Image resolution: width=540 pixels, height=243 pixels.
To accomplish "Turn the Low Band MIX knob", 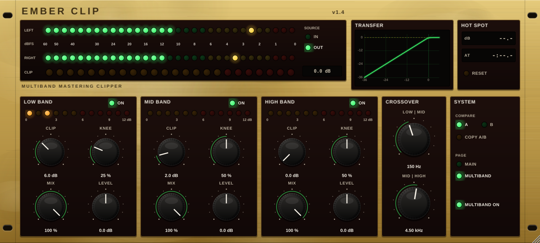I will click(x=51, y=207).
